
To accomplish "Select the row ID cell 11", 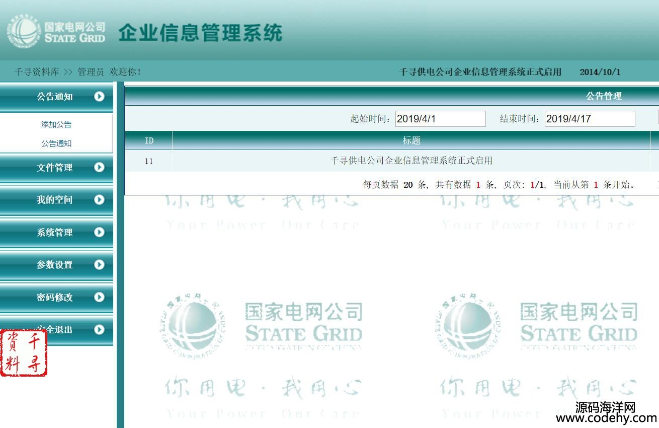I will (x=148, y=161).
